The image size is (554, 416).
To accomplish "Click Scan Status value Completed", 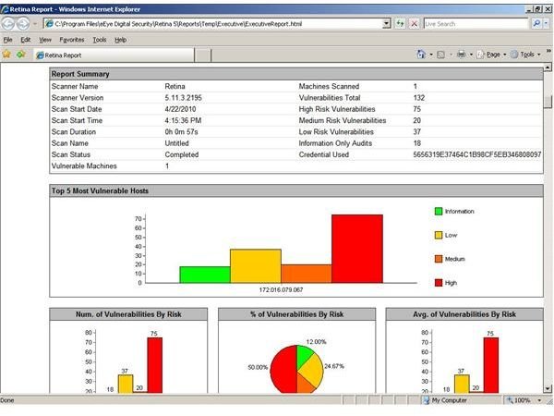I will tap(182, 154).
